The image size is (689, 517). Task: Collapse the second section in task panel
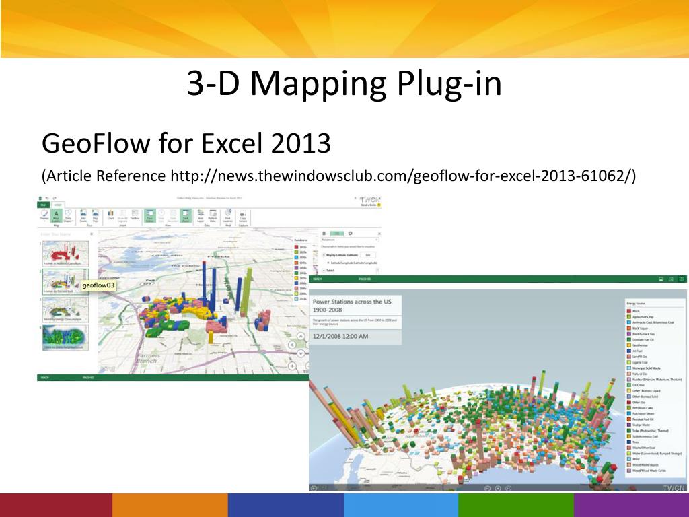324,271
